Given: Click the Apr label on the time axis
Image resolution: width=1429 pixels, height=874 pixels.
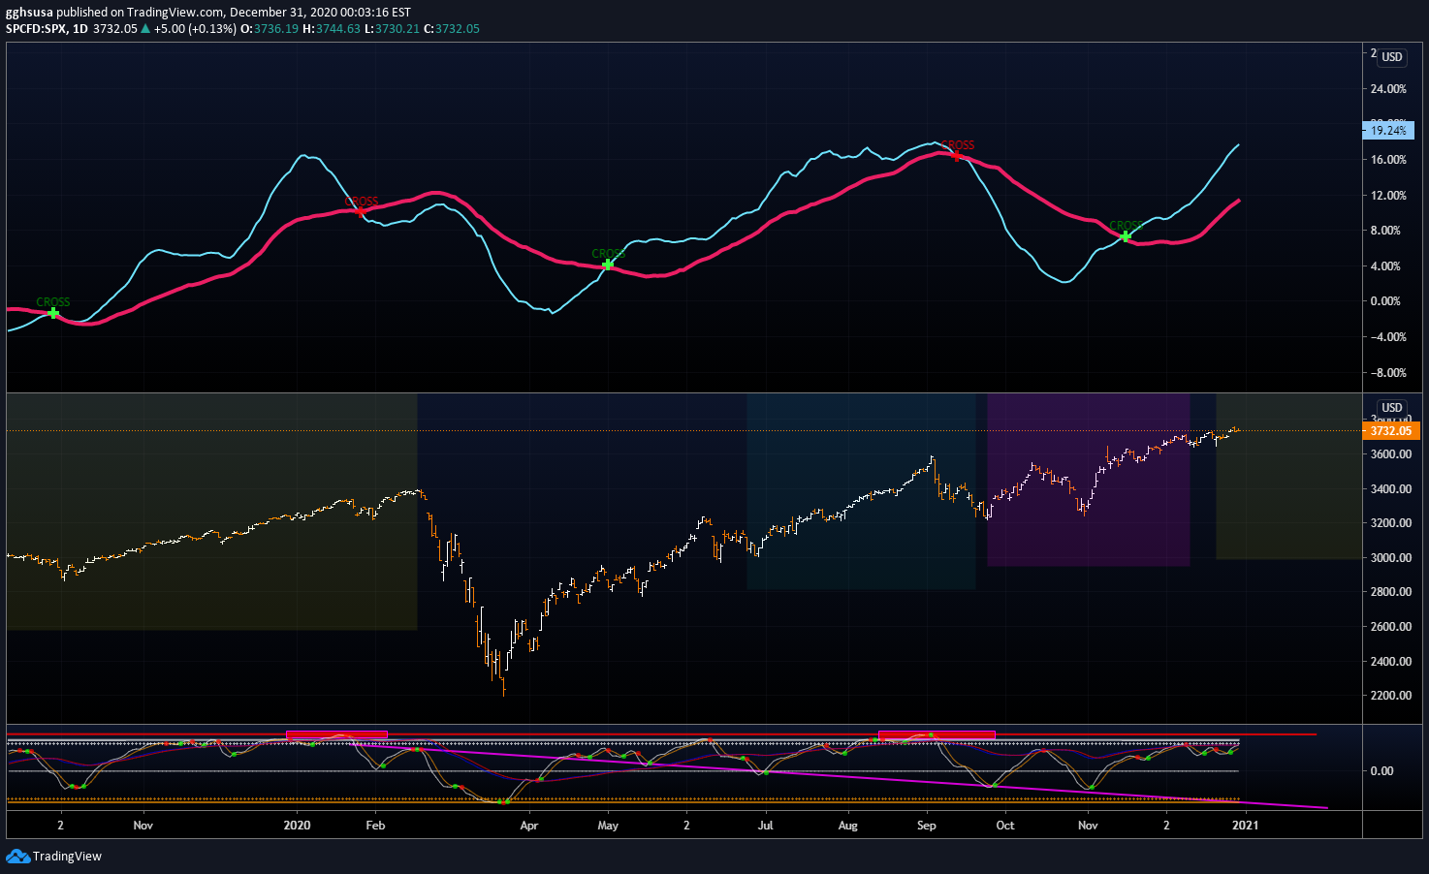Looking at the screenshot, I should coord(528,826).
